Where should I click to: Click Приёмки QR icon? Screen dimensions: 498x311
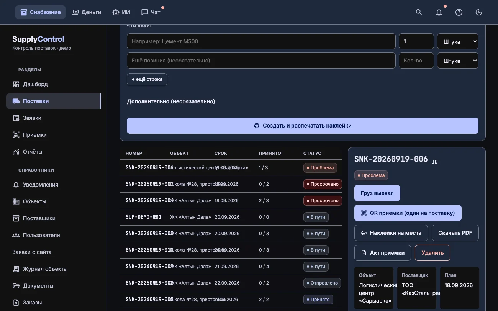[x=16, y=135]
